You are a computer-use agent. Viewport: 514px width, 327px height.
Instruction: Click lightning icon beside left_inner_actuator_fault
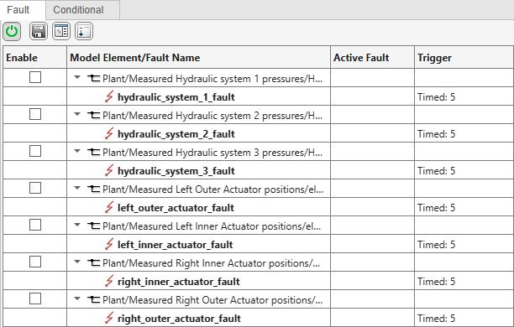[x=109, y=245]
